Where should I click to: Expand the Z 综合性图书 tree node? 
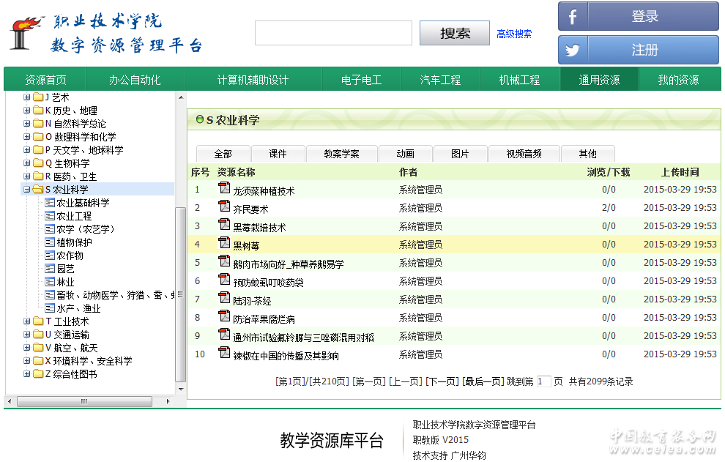pos(27,374)
